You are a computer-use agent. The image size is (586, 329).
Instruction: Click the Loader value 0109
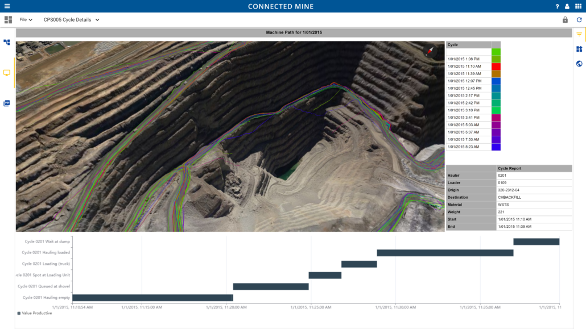[x=534, y=183]
